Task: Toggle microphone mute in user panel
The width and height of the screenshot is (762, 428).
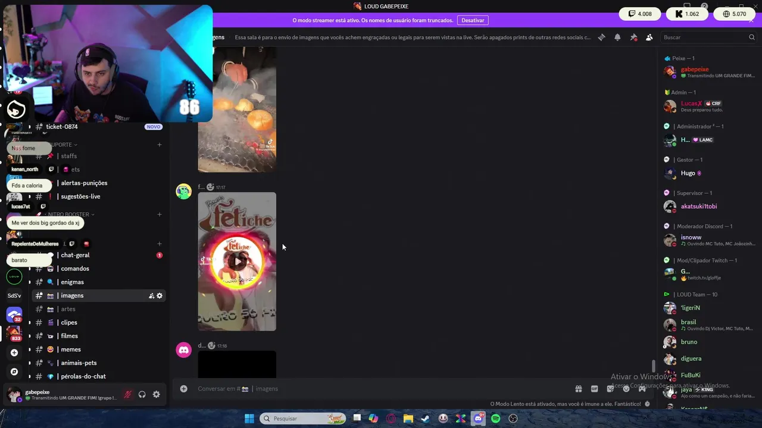Action: 127,394
